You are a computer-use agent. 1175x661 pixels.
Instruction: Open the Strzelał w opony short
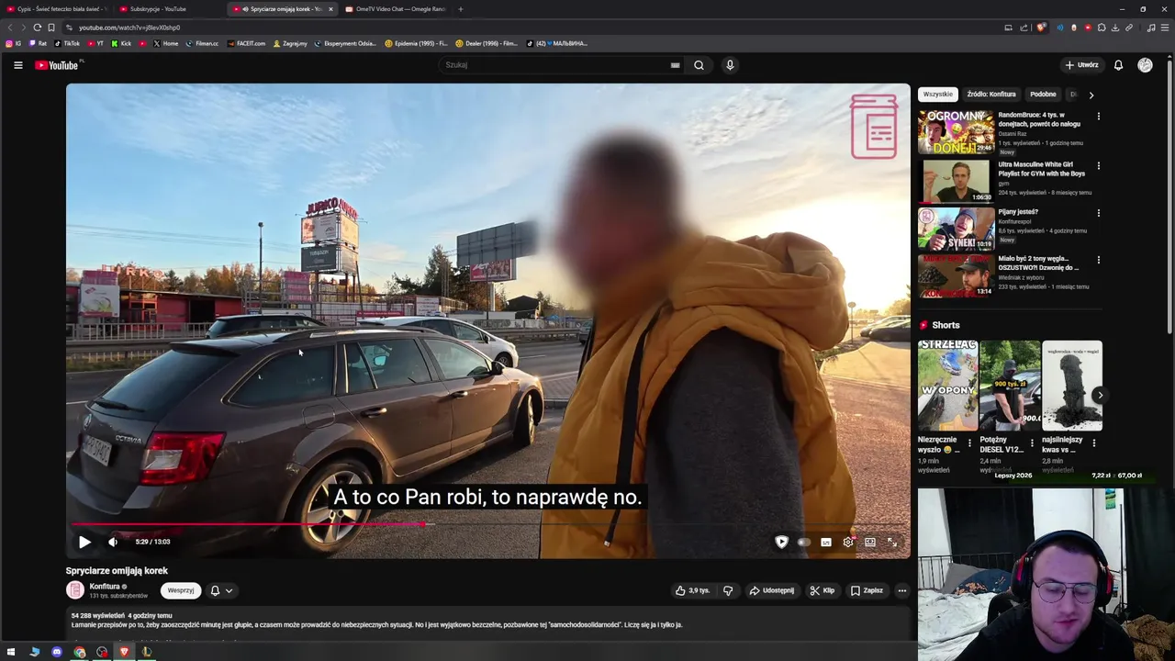tap(947, 386)
